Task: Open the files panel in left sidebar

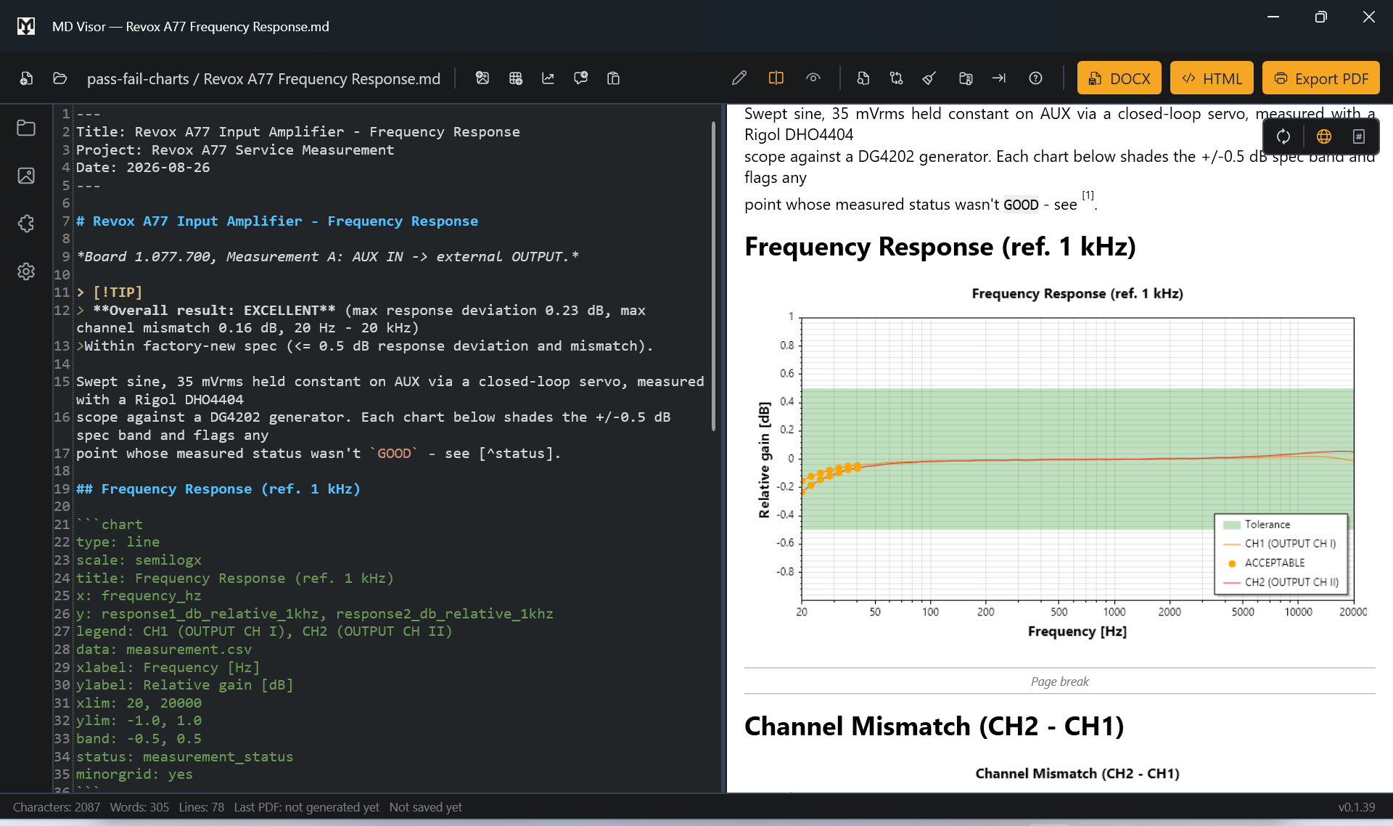Action: pyautogui.click(x=26, y=128)
